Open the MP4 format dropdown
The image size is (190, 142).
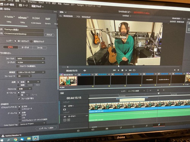(30, 59)
